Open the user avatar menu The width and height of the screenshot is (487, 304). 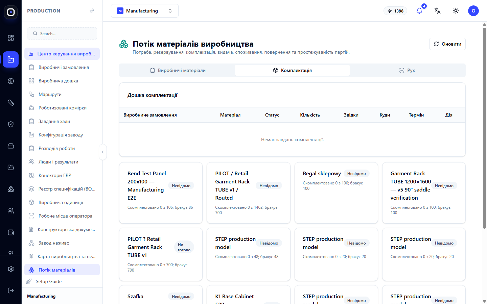coord(473,11)
